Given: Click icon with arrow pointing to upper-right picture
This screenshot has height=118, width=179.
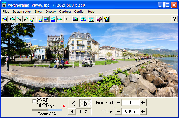Looking at the screenshot, I should click(x=26, y=19).
